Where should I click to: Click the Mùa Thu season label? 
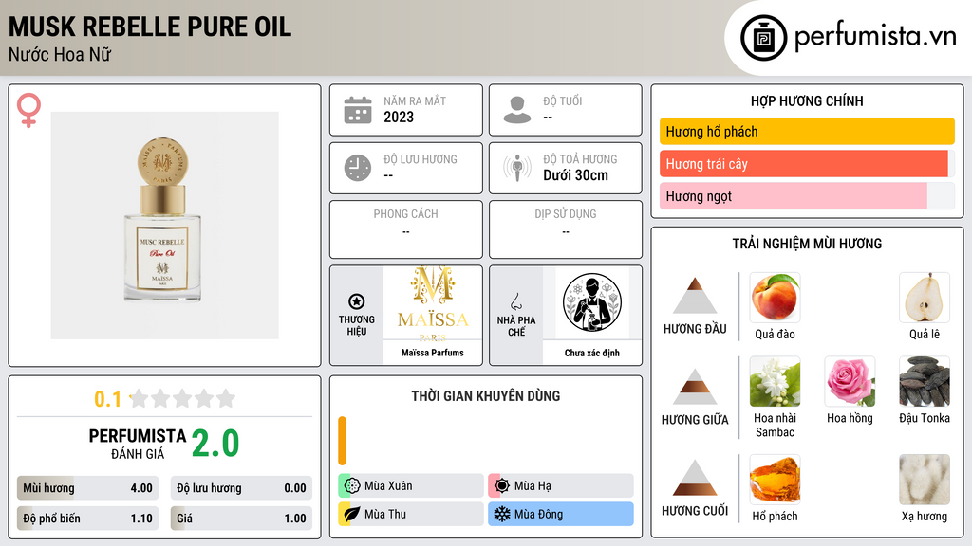pyautogui.click(x=385, y=514)
